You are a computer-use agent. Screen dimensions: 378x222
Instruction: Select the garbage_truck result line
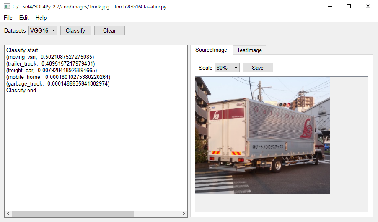coord(58,84)
